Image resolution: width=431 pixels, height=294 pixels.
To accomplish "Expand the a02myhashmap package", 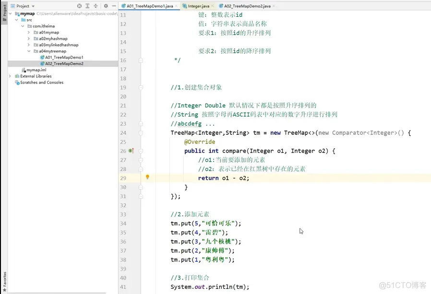I will [29, 39].
